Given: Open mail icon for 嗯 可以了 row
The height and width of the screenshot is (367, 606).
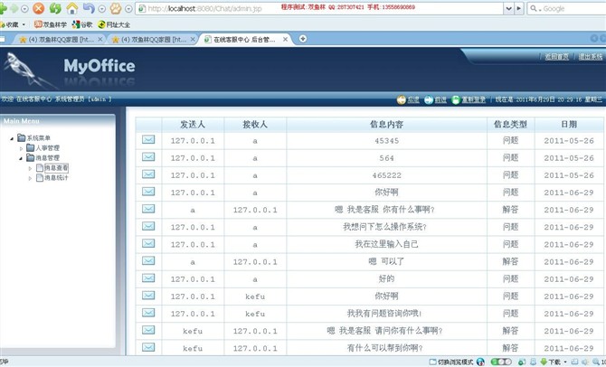Looking at the screenshot, I should [148, 260].
